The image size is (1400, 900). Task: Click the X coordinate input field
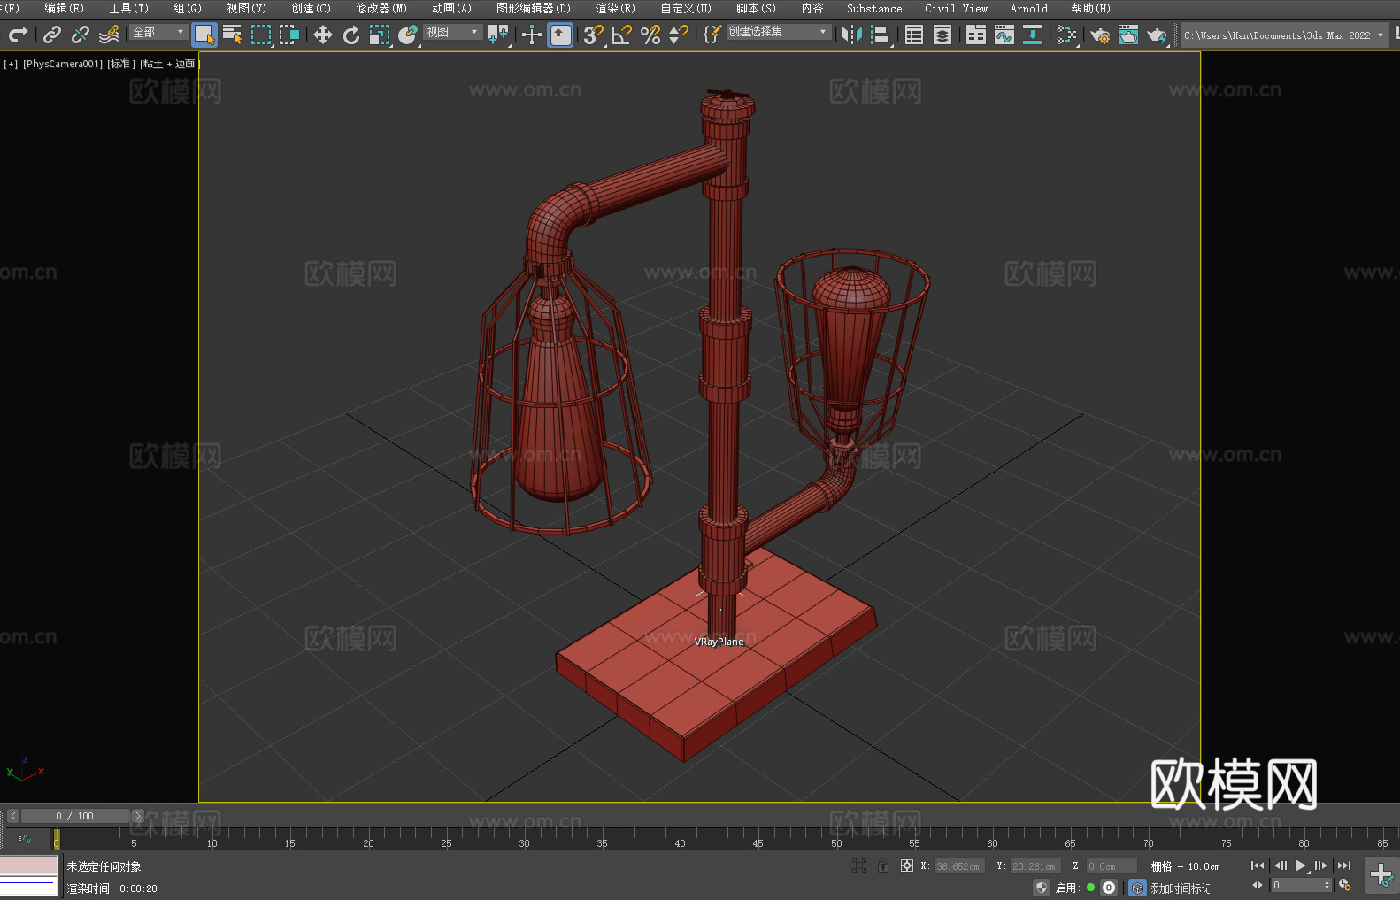click(x=958, y=866)
